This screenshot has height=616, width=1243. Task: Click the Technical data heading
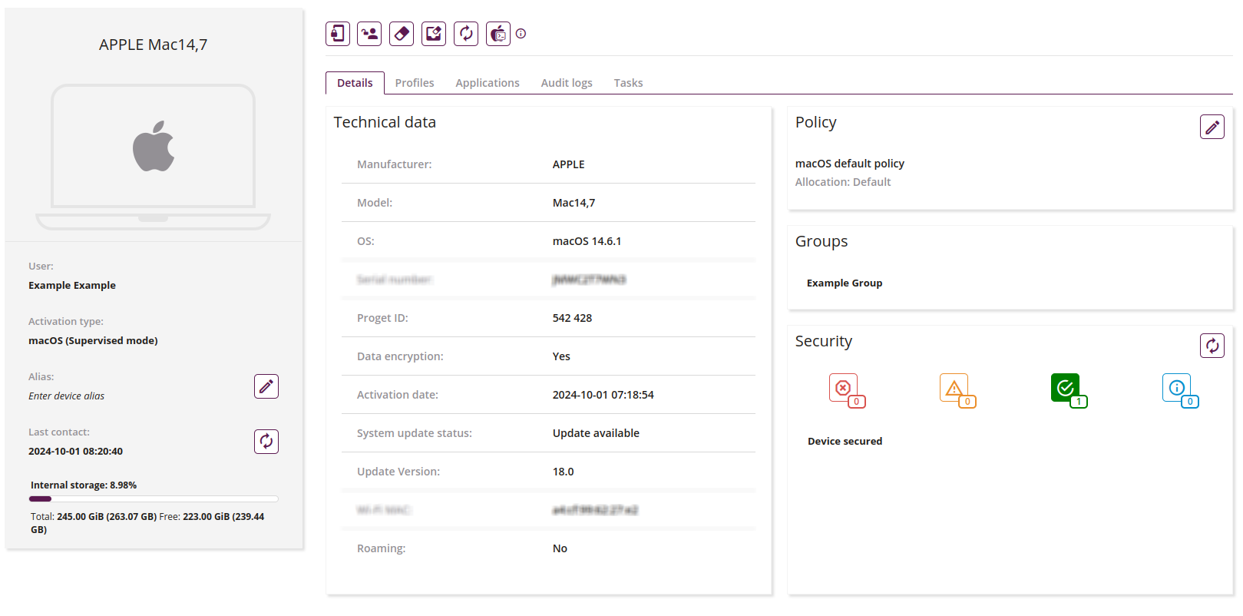coord(385,122)
